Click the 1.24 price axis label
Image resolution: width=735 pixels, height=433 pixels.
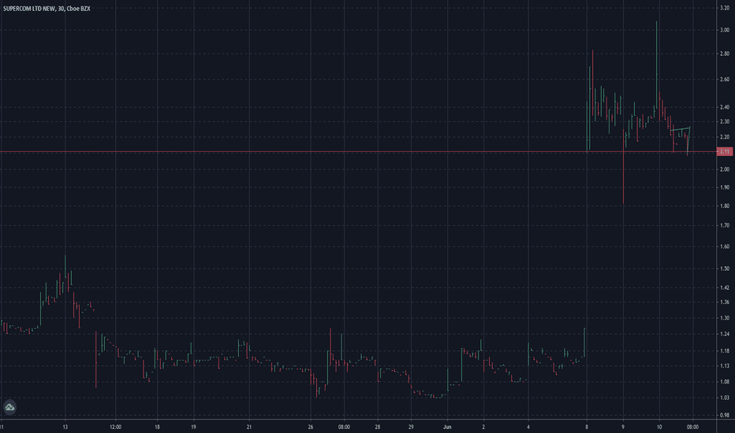click(724, 334)
